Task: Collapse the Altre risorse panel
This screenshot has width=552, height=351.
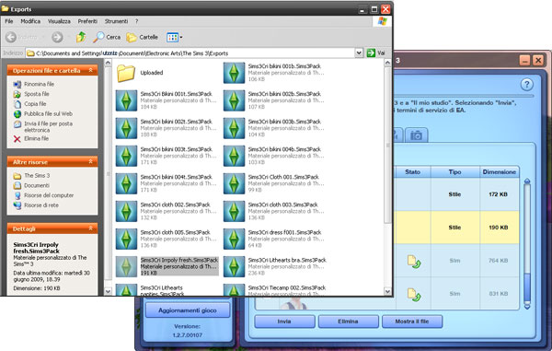Action: coord(90,161)
